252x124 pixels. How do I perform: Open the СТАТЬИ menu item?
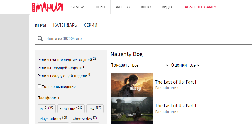(78, 7)
